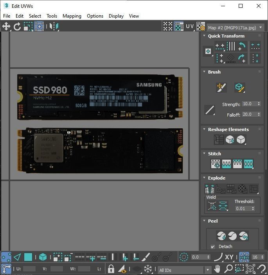
Task: Toggle the Lock Selection padlock
Action: pyautogui.click(x=111, y=269)
